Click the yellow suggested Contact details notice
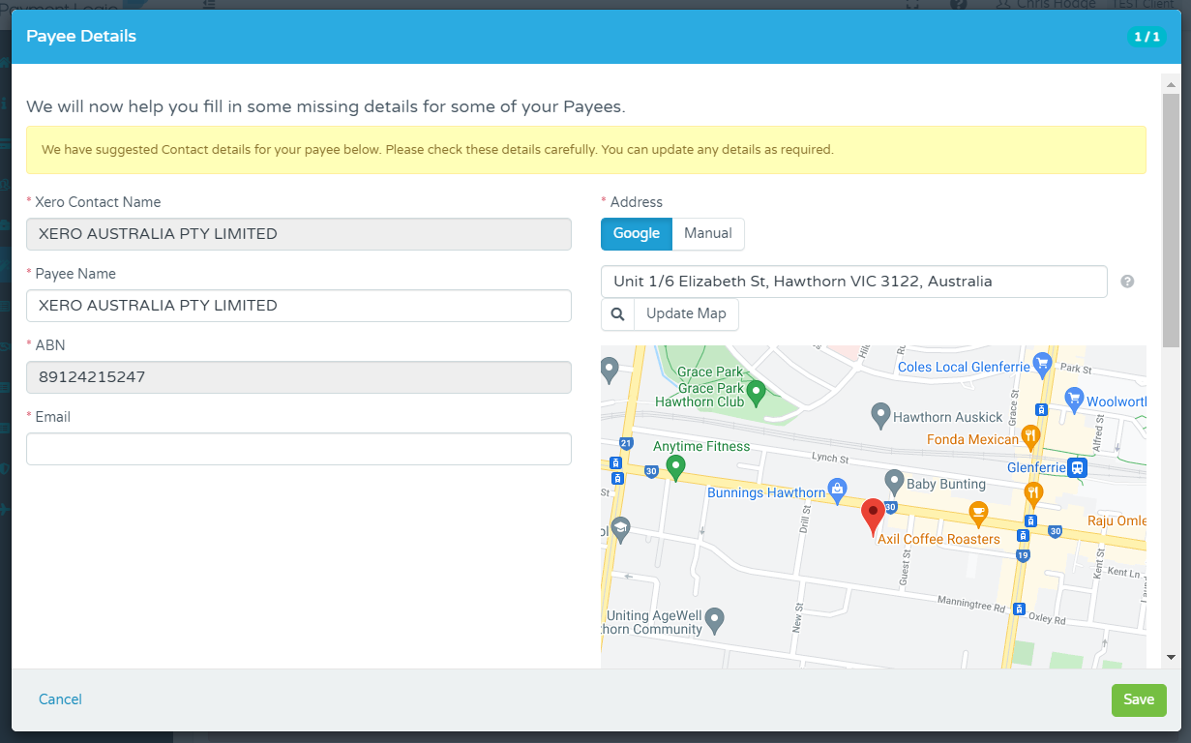This screenshot has width=1191, height=743. click(x=586, y=150)
